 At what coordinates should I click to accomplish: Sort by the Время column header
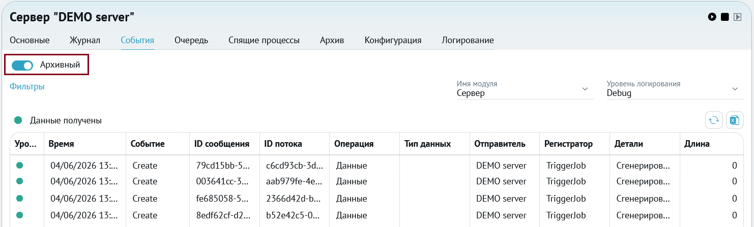pos(85,144)
